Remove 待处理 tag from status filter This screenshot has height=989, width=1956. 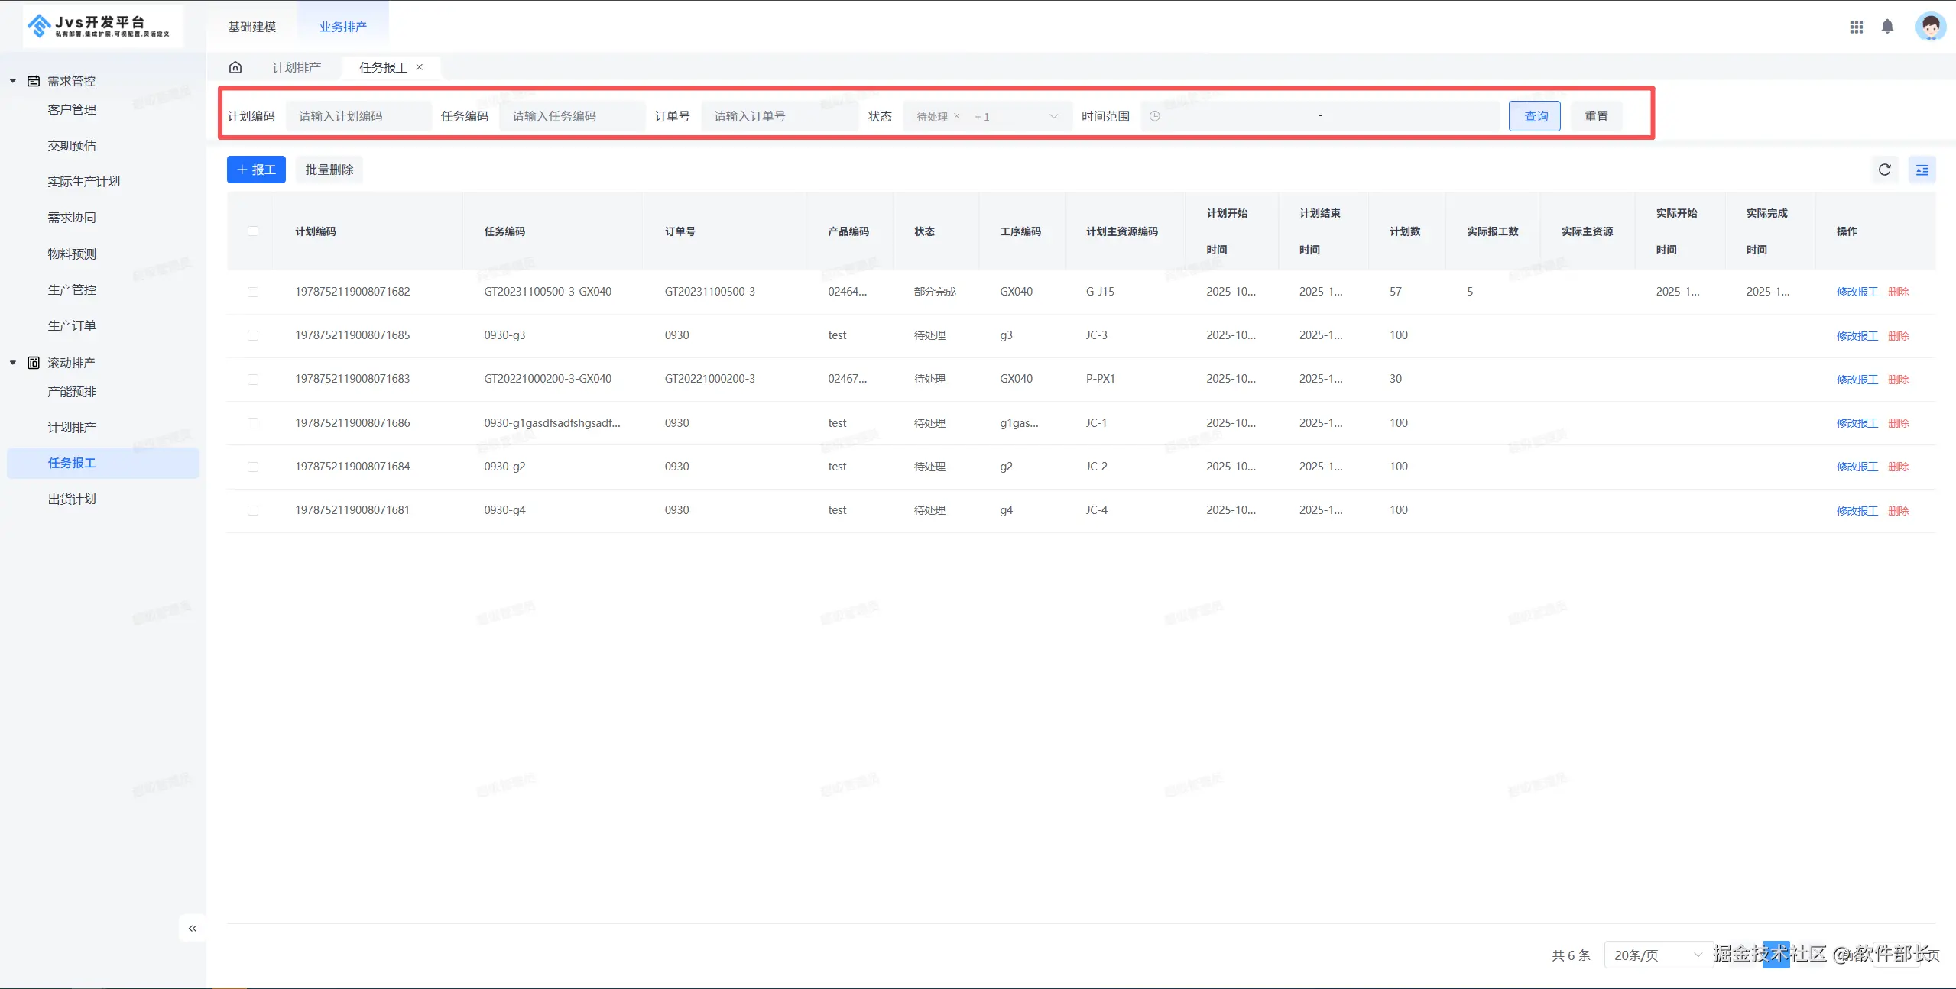coord(956,116)
